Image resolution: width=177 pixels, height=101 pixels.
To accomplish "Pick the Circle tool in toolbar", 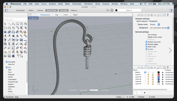I will tap(21, 24).
